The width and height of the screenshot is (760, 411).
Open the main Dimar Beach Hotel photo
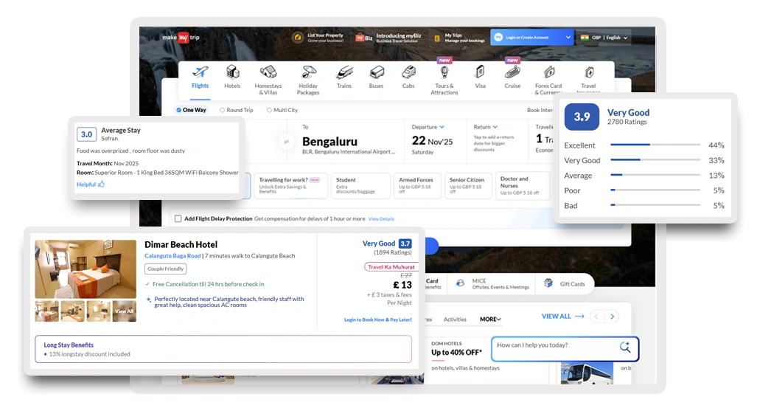(86, 269)
